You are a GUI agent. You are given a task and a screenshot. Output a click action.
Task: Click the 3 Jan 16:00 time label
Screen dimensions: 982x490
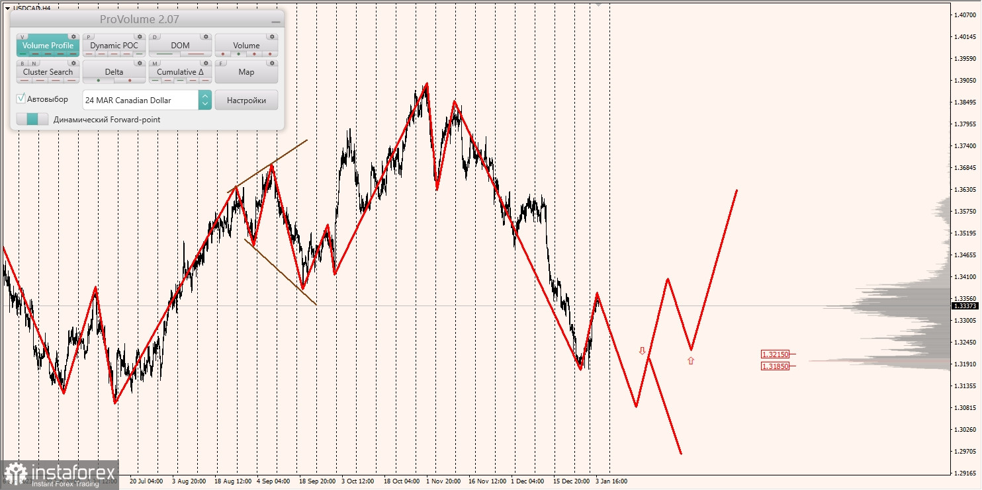[611, 481]
